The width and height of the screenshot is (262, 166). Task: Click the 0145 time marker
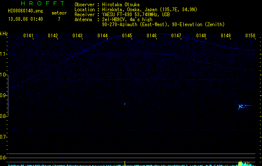(x=127, y=36)
